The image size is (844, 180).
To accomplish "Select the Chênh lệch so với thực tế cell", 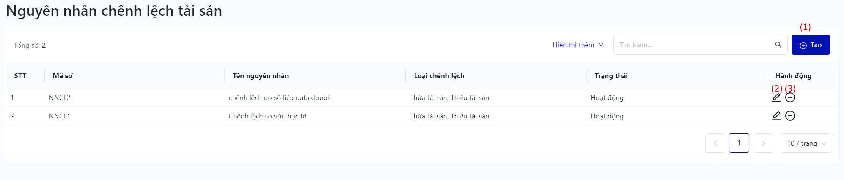I will tap(267, 116).
